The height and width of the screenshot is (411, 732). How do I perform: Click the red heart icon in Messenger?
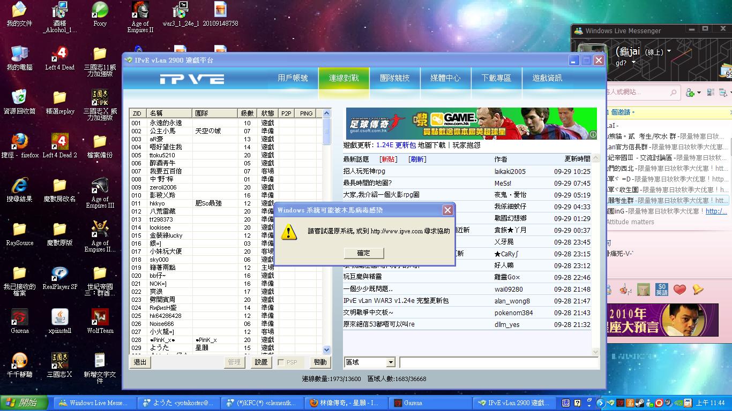coord(679,290)
